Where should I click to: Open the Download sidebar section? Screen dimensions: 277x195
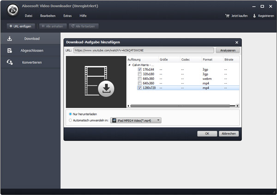30,38
